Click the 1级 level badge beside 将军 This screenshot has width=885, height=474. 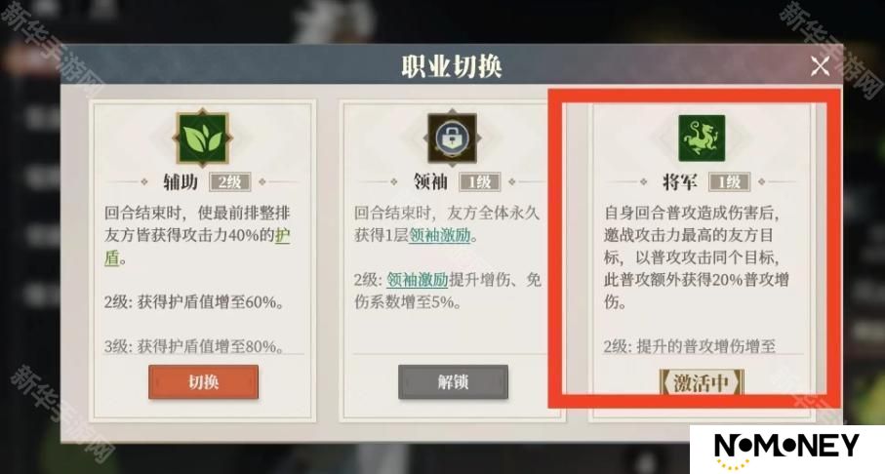pyautogui.click(x=729, y=181)
